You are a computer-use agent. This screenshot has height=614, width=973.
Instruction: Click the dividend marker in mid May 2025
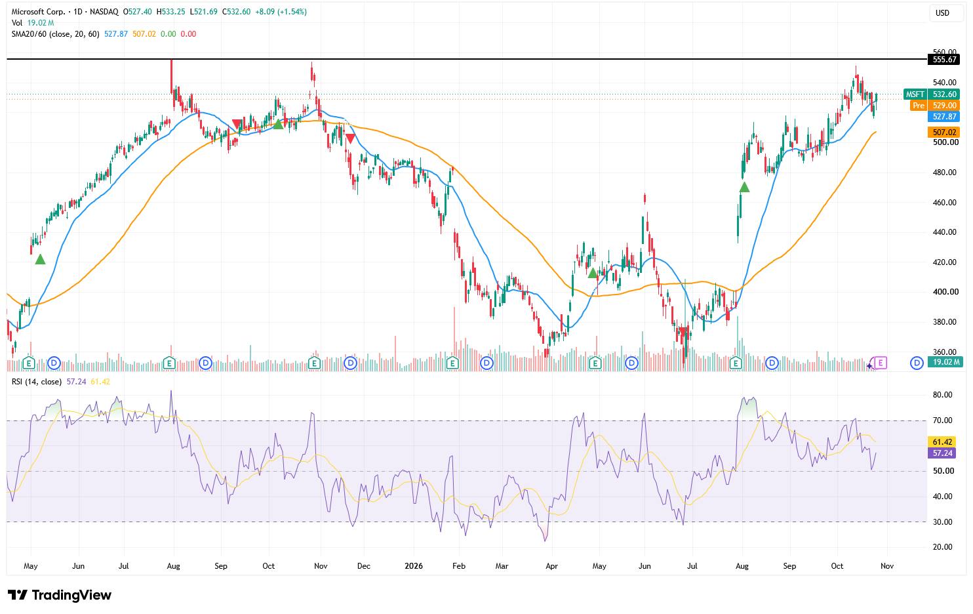(54, 363)
